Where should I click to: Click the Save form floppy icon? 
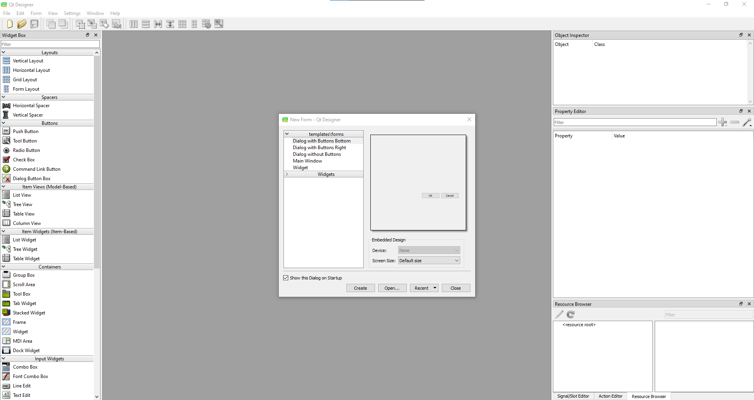point(35,24)
